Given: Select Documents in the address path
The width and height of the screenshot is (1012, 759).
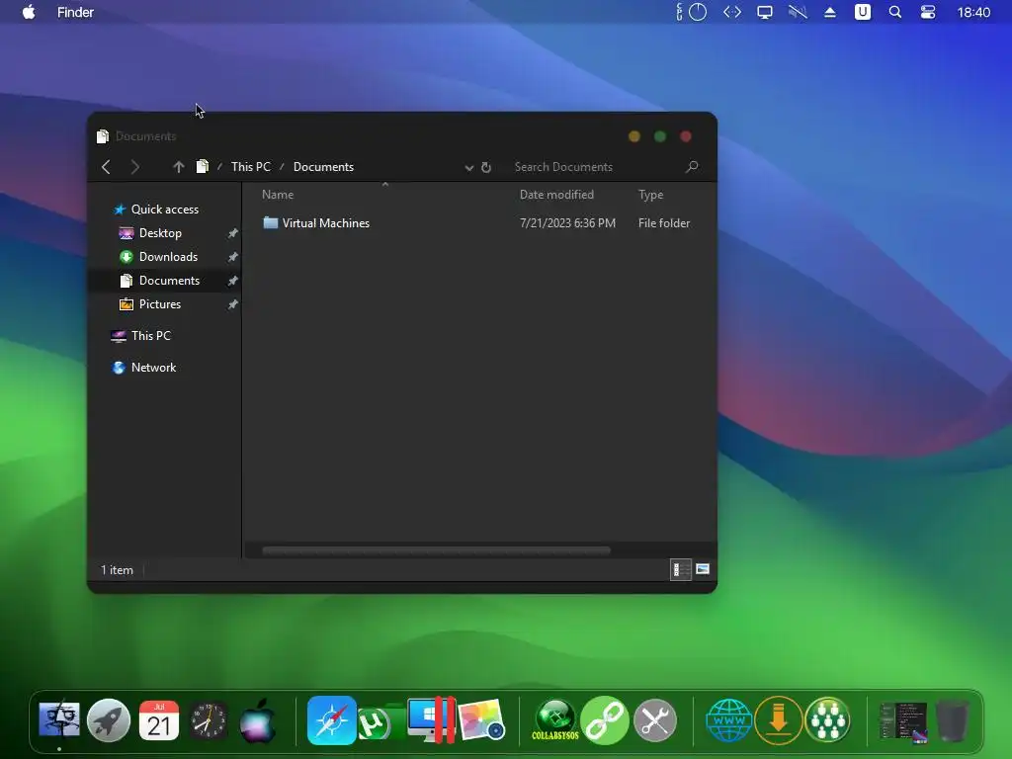Looking at the screenshot, I should (x=323, y=166).
